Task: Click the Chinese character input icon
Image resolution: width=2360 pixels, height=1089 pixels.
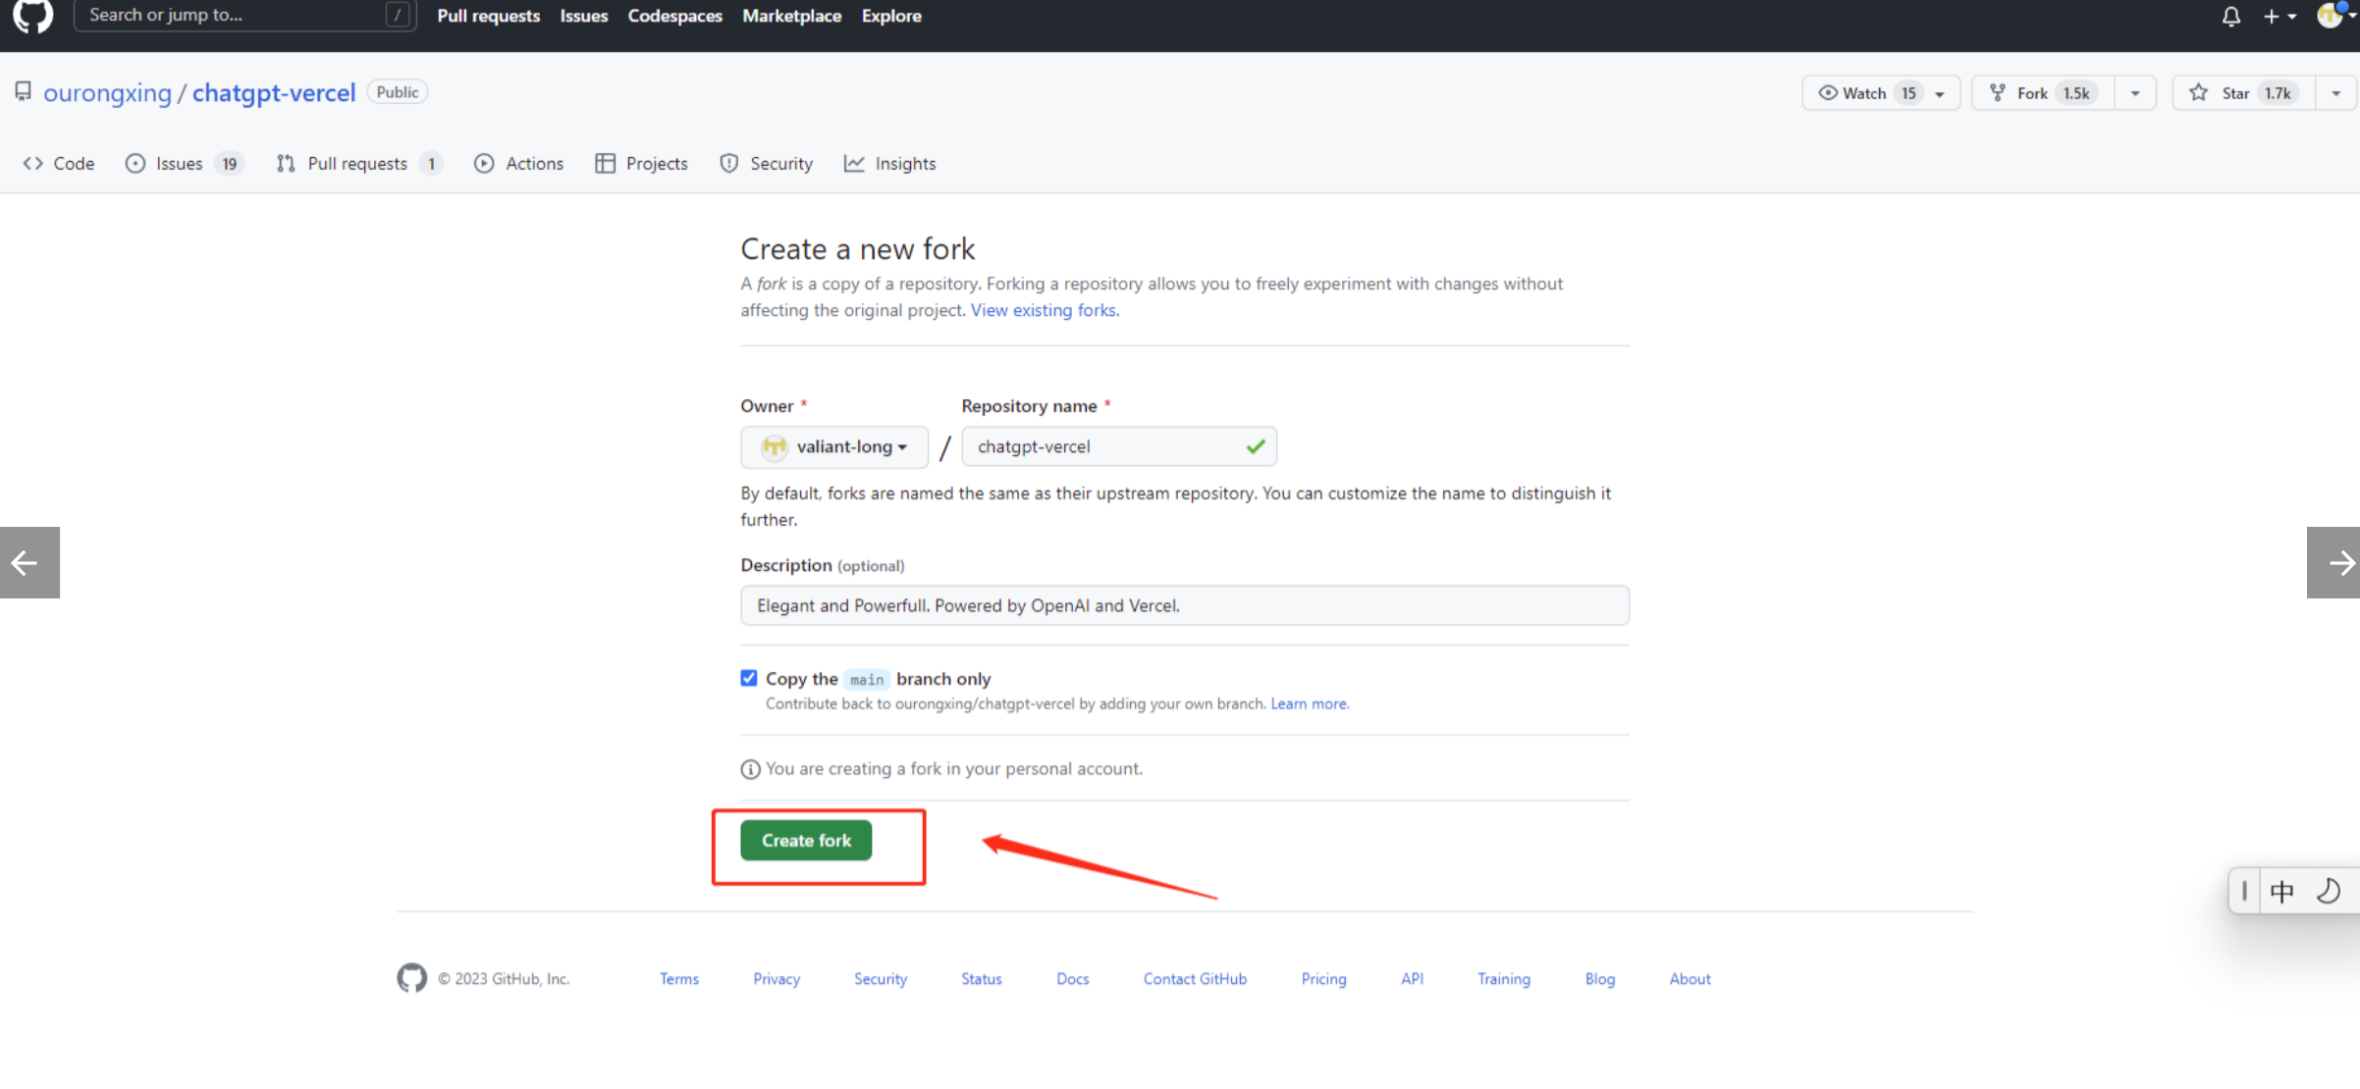Action: coord(2281,891)
